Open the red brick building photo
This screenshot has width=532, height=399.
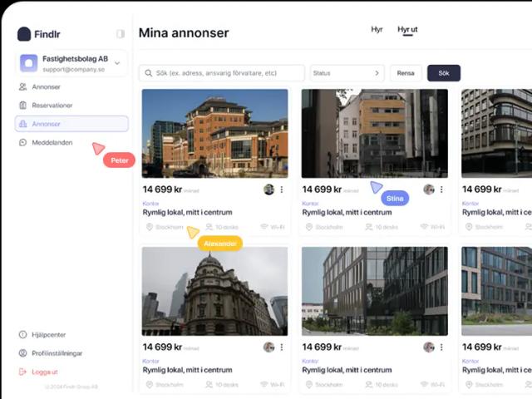214,132
